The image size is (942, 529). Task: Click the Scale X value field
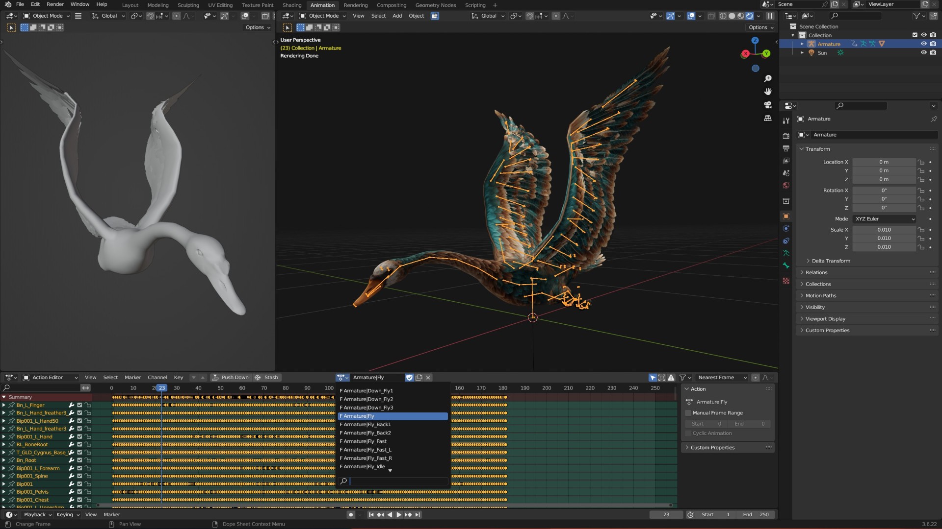pos(884,230)
